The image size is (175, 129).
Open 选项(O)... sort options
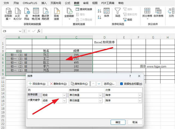[109, 84]
